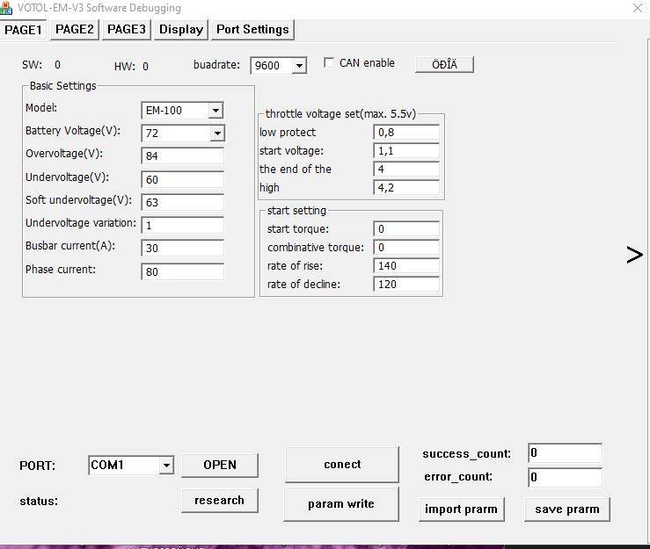Viewport: 650px width, 549px height.
Task: Focus the Overvoltage(V) field
Action: [x=182, y=156]
